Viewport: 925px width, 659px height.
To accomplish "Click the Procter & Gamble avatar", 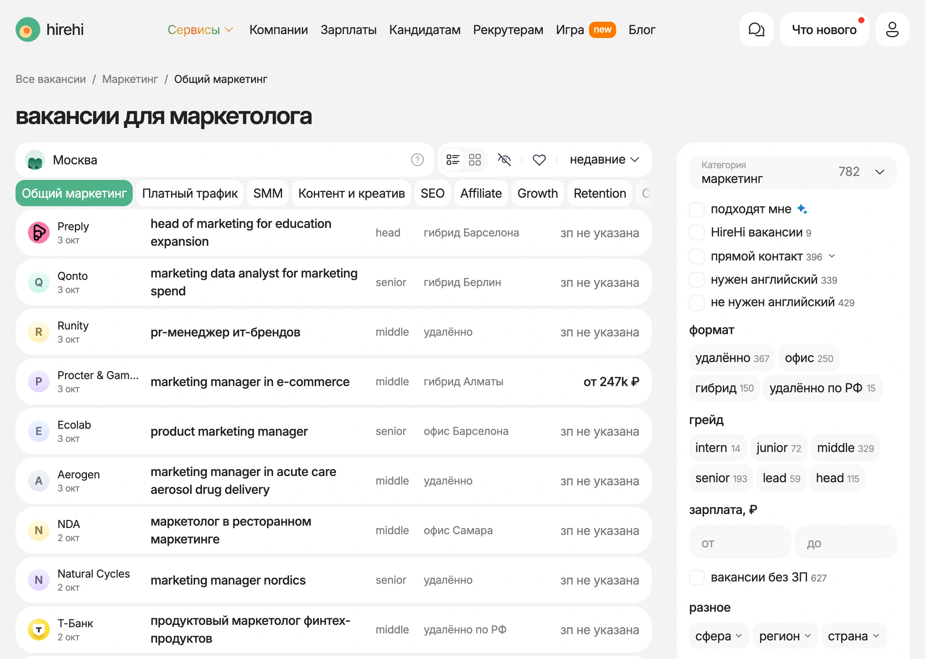I will (38, 381).
